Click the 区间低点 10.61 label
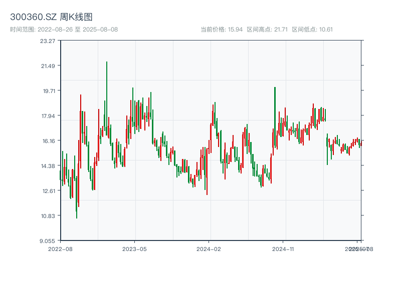401x300 pixels. click(312, 29)
